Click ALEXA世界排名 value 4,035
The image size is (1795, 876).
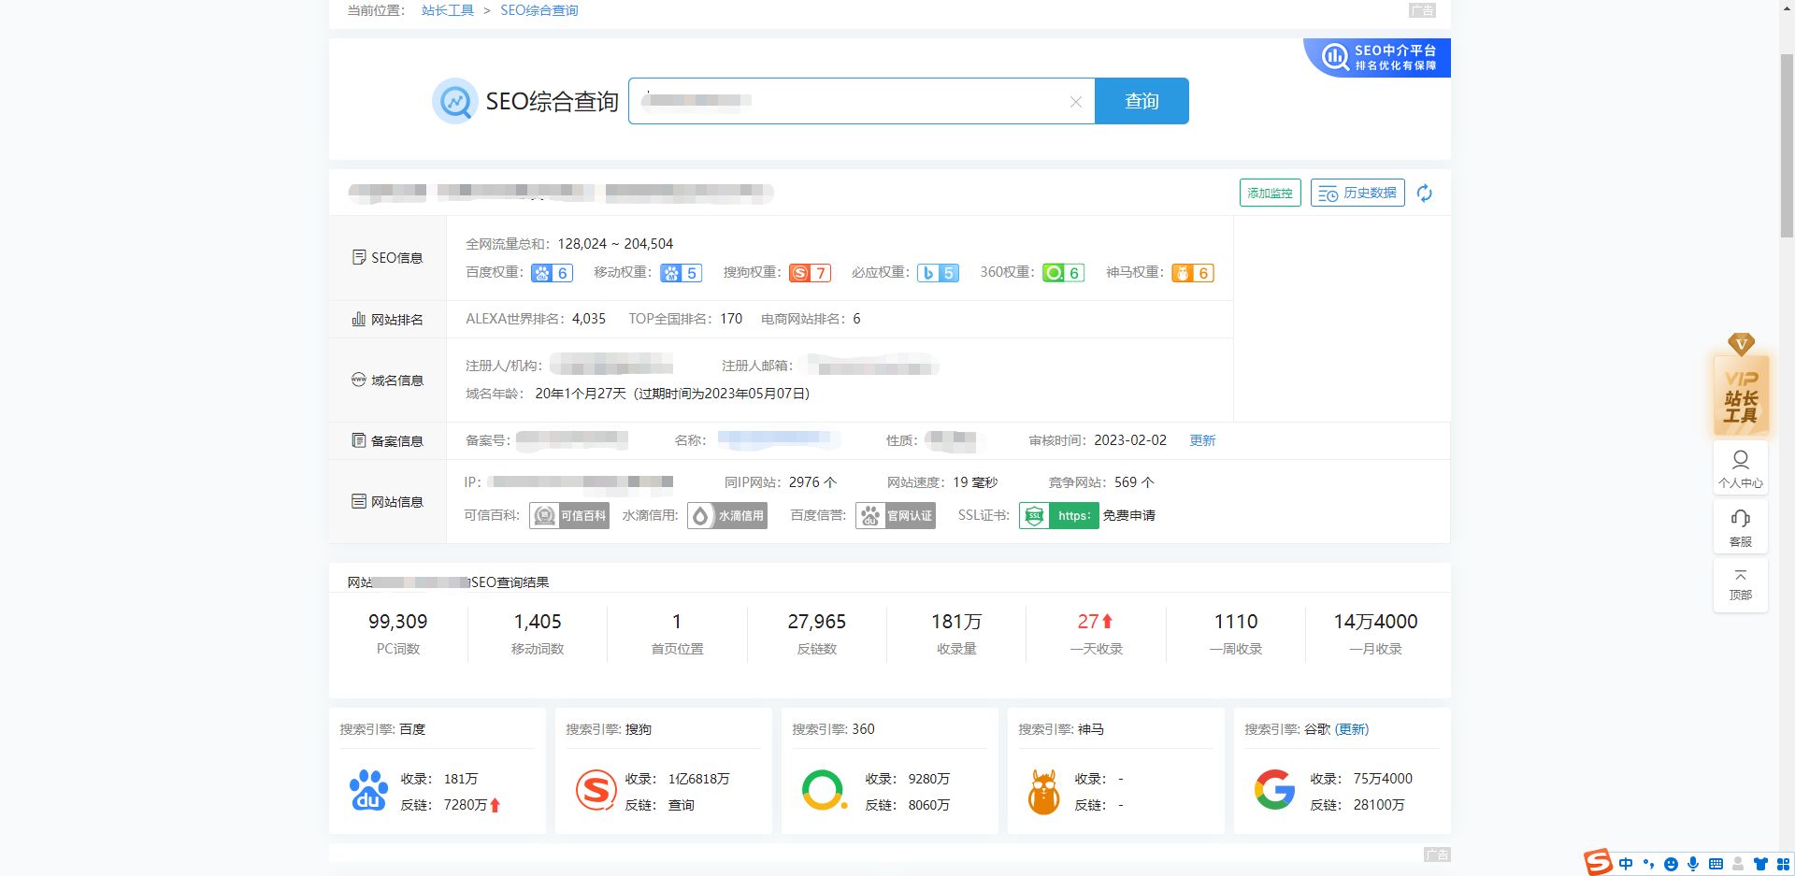(589, 319)
